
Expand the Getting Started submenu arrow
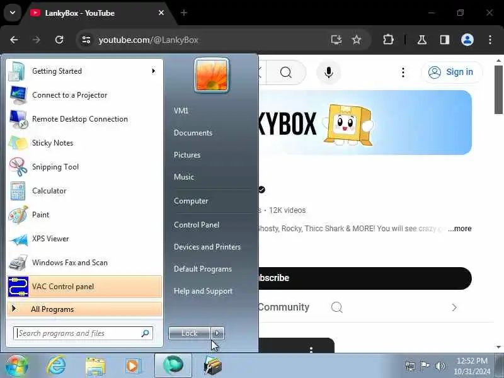tap(154, 71)
